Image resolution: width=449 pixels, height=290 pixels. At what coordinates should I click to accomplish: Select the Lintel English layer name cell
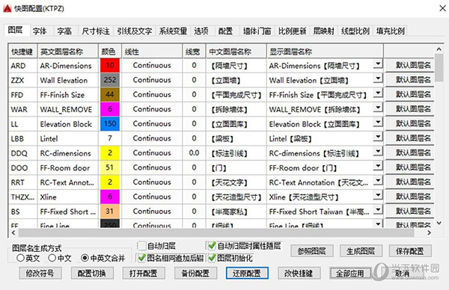(68, 138)
